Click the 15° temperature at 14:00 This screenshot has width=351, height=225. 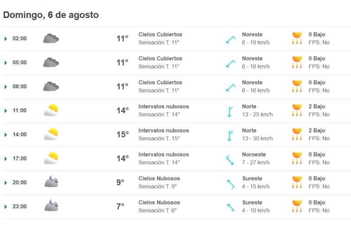point(122,135)
